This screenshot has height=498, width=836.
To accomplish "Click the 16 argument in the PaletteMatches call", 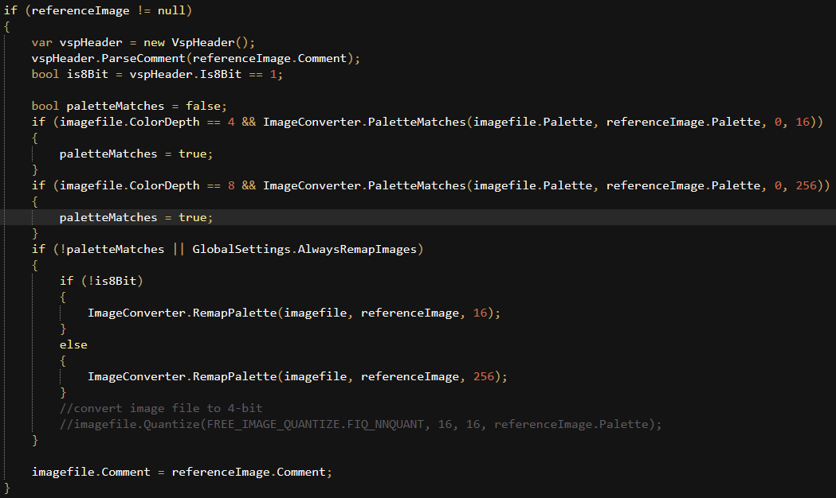I will pos(803,123).
